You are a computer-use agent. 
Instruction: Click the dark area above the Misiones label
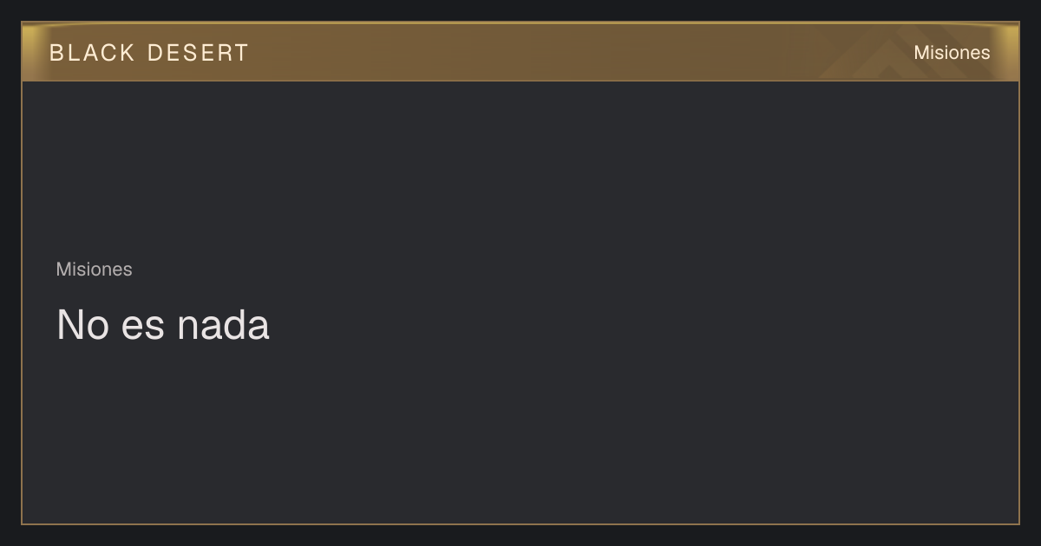click(520, 169)
